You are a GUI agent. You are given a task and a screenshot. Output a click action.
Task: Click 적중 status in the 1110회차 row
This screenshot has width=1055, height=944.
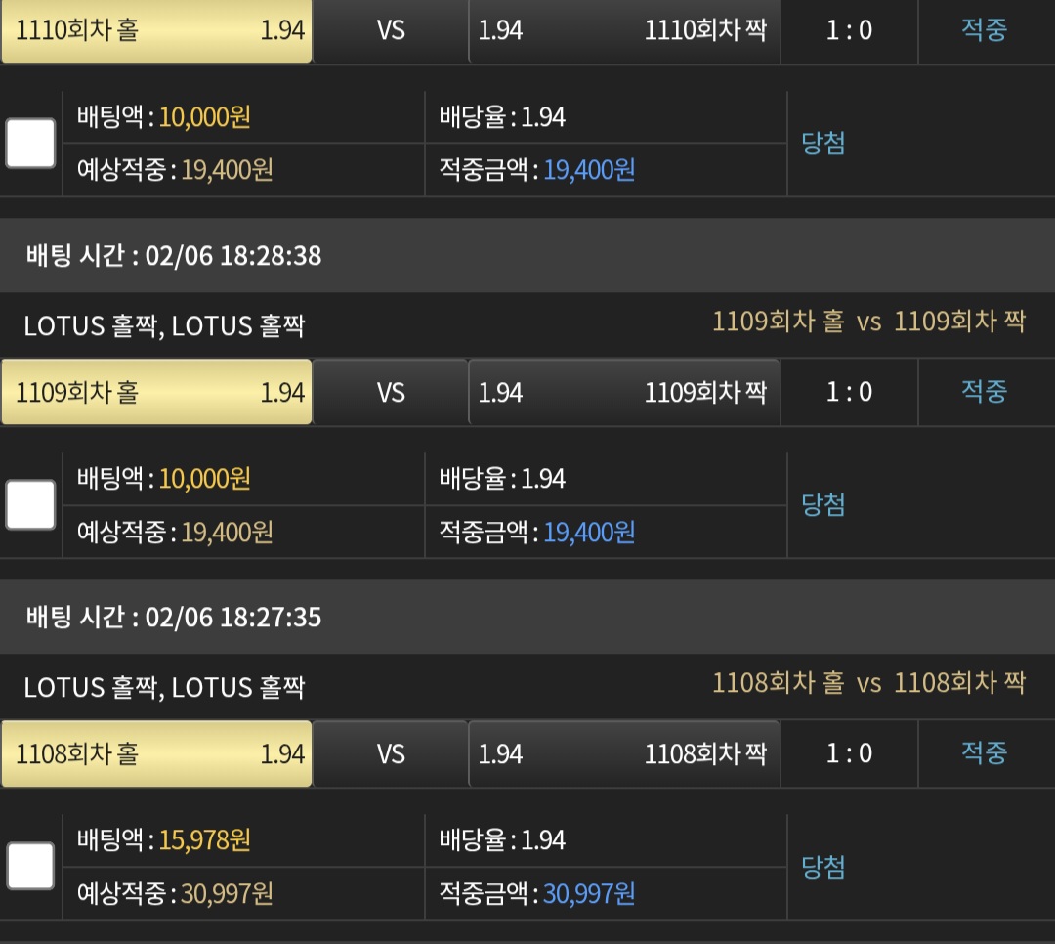(984, 30)
